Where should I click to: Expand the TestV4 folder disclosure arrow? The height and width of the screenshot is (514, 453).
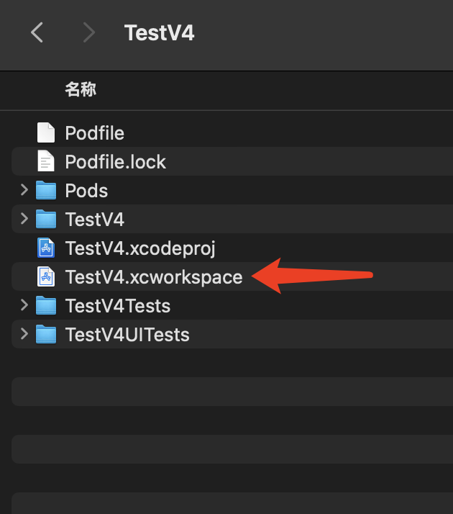[x=24, y=220]
